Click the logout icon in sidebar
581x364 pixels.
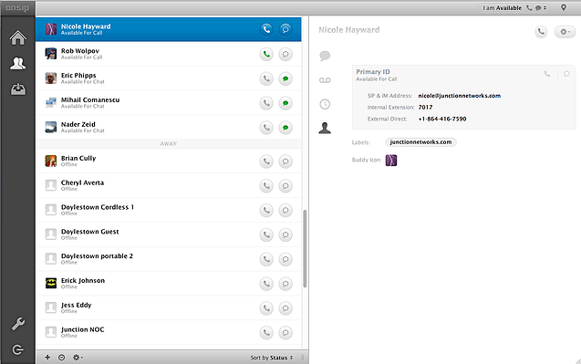tap(18, 349)
